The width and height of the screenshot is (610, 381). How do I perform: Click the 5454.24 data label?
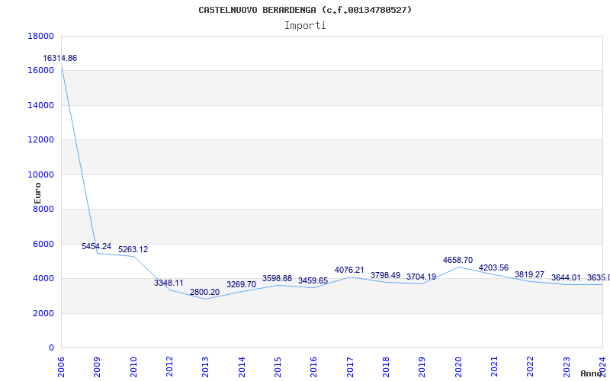97,246
